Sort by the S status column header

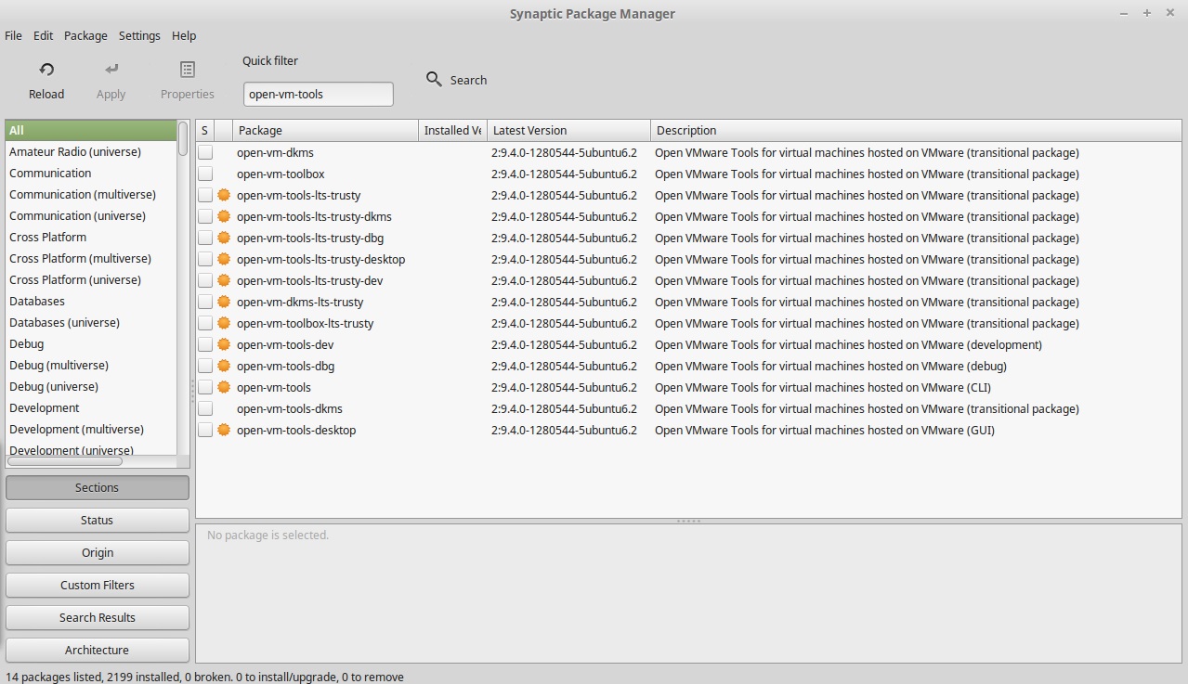coord(205,130)
